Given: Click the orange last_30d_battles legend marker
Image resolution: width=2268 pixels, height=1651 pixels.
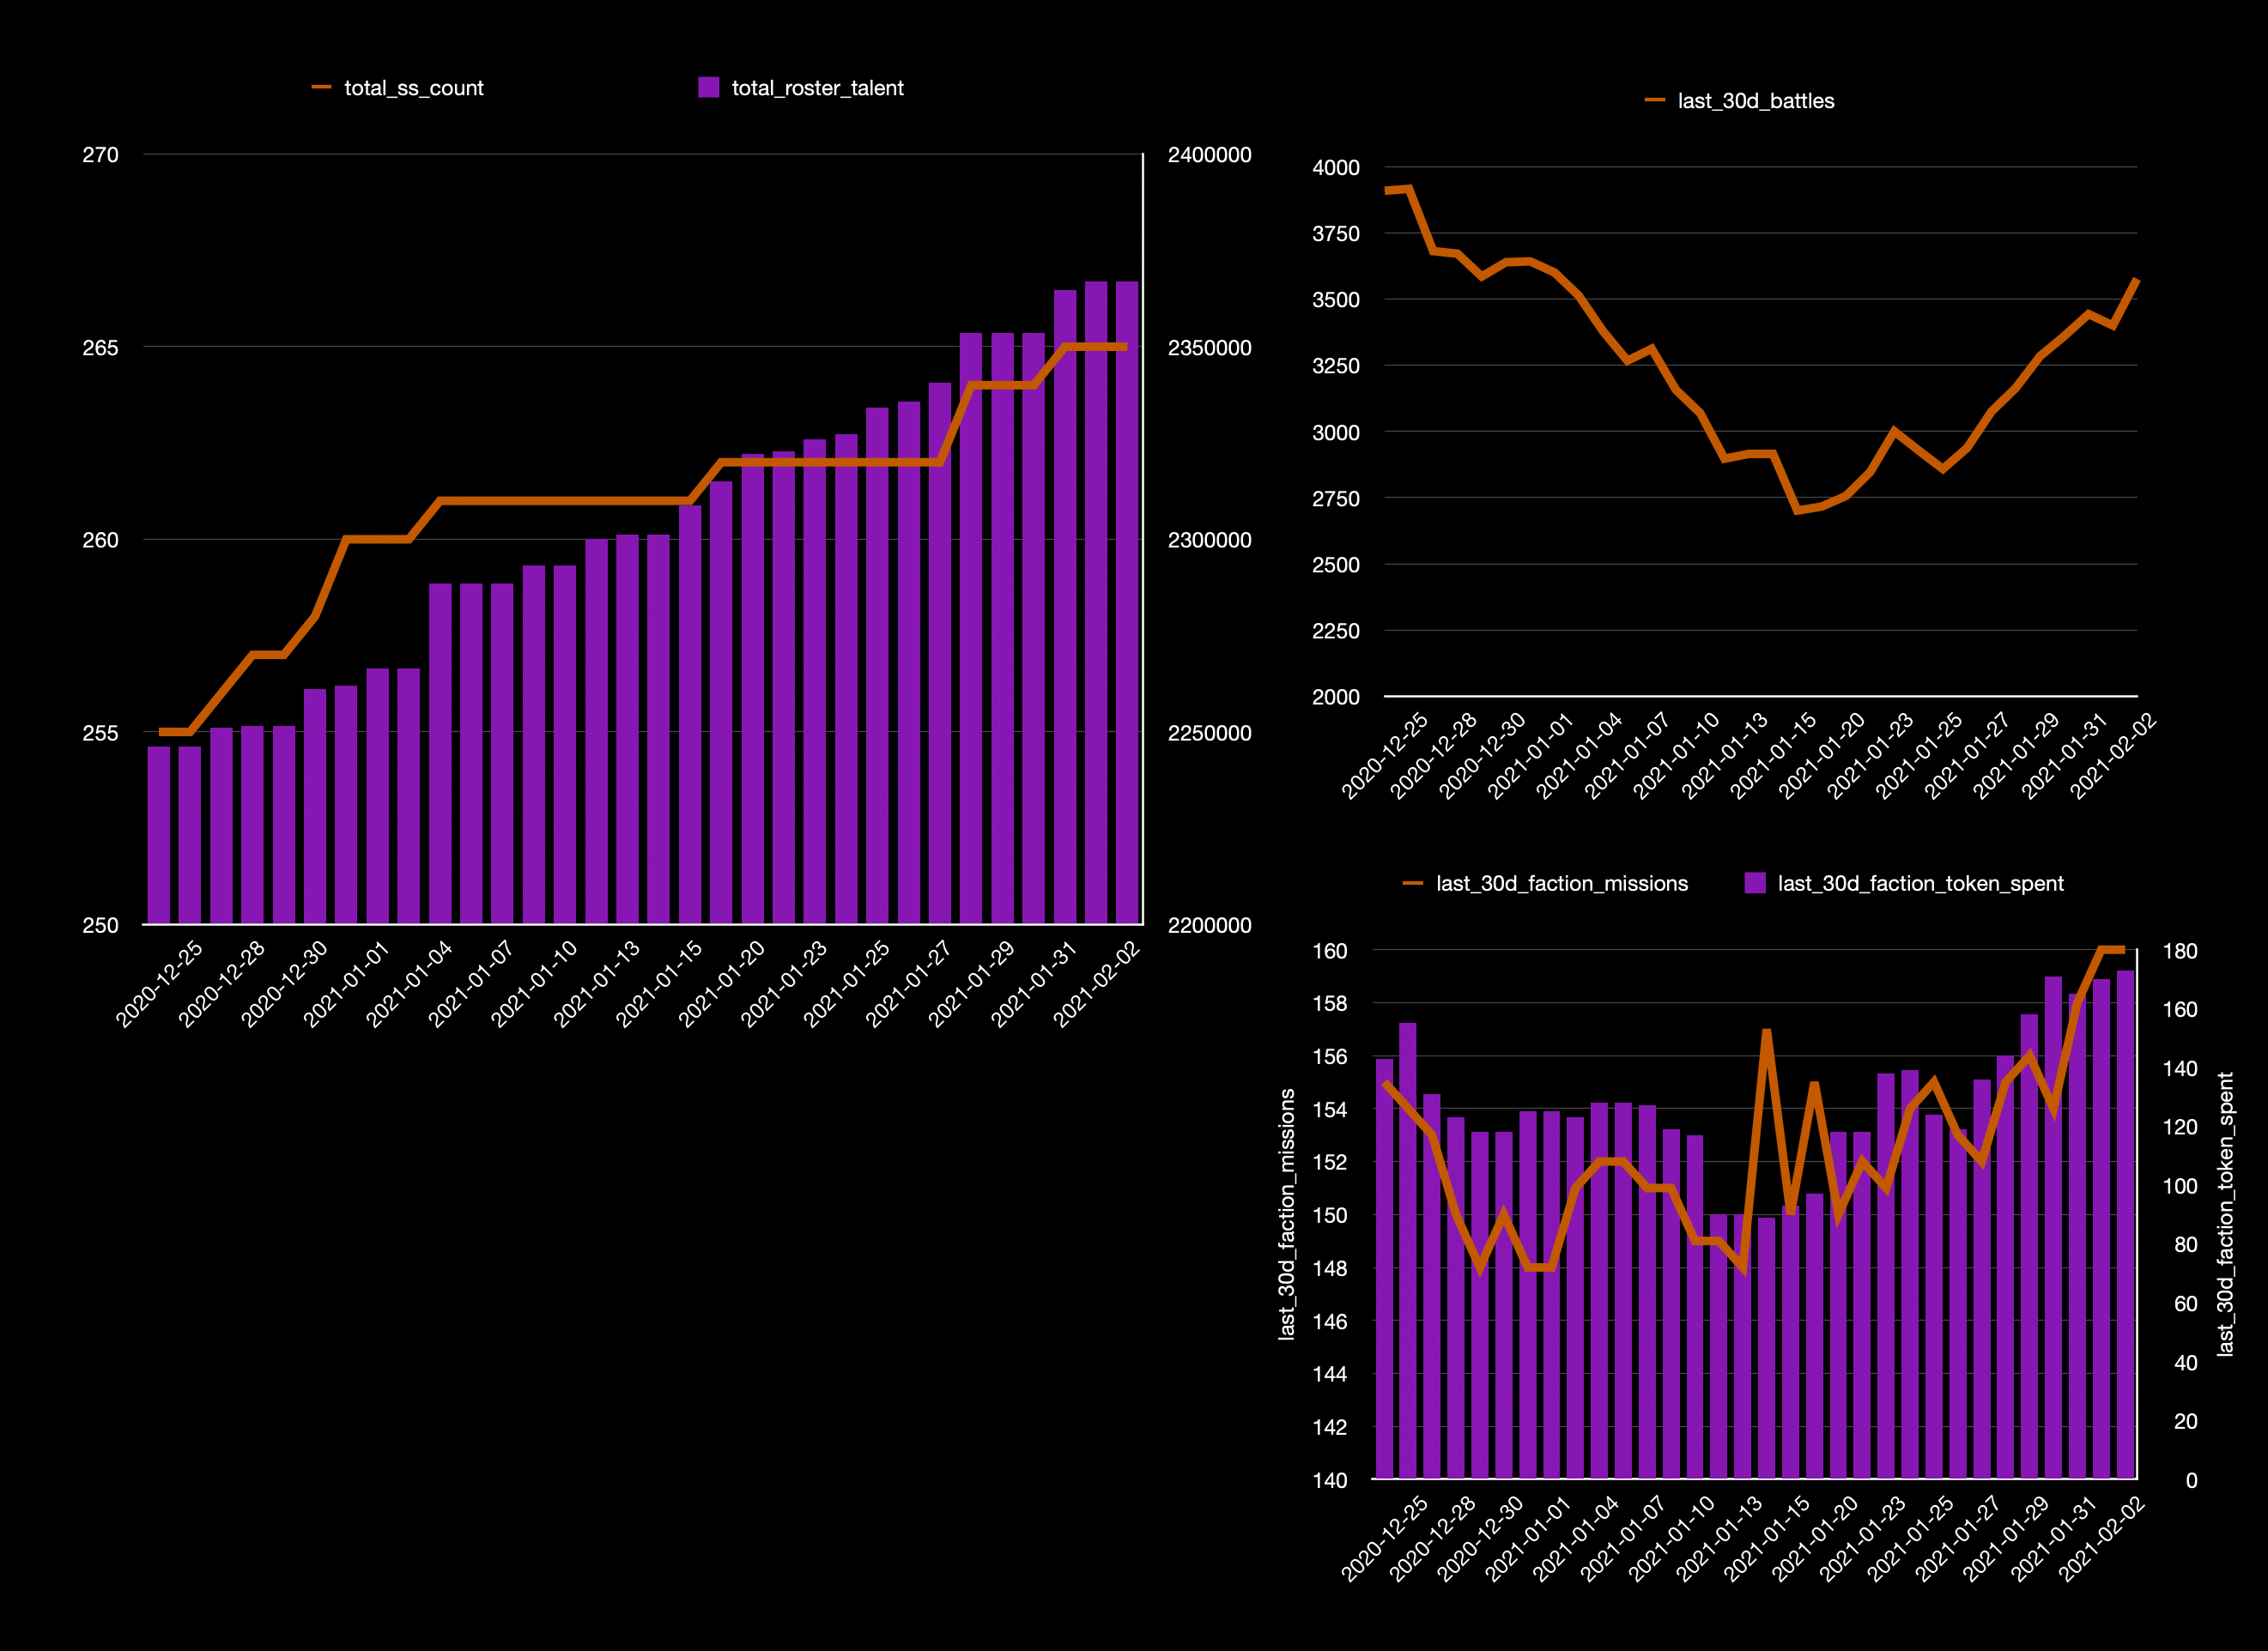Looking at the screenshot, I should tap(1655, 101).
